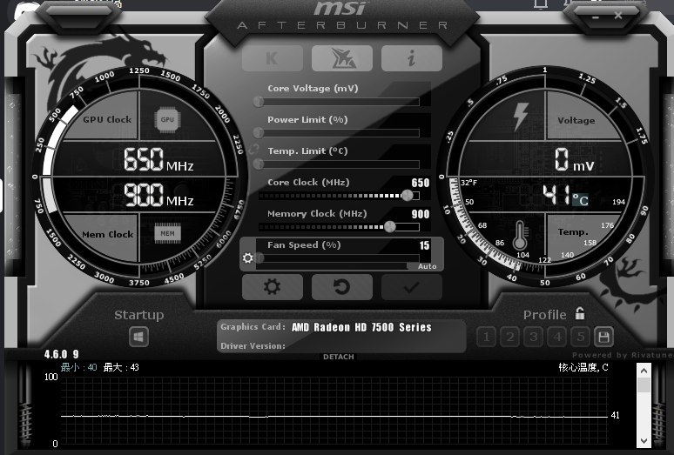Click the 650 MHz GPU clock readout
The image size is (674, 455).
tap(158, 160)
